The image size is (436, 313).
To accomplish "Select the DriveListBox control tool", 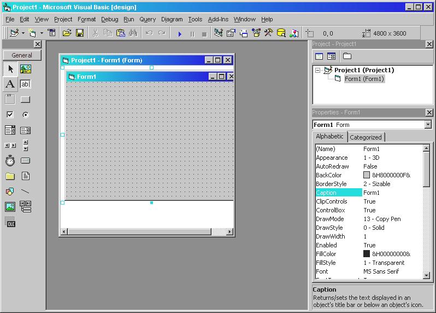I will coord(26,160).
